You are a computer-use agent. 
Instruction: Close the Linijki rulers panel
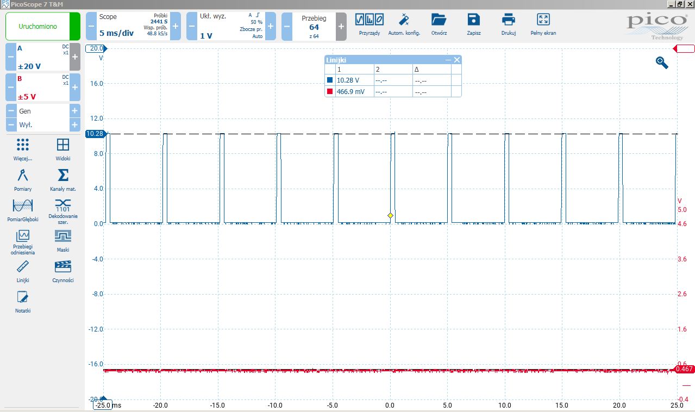tap(457, 60)
